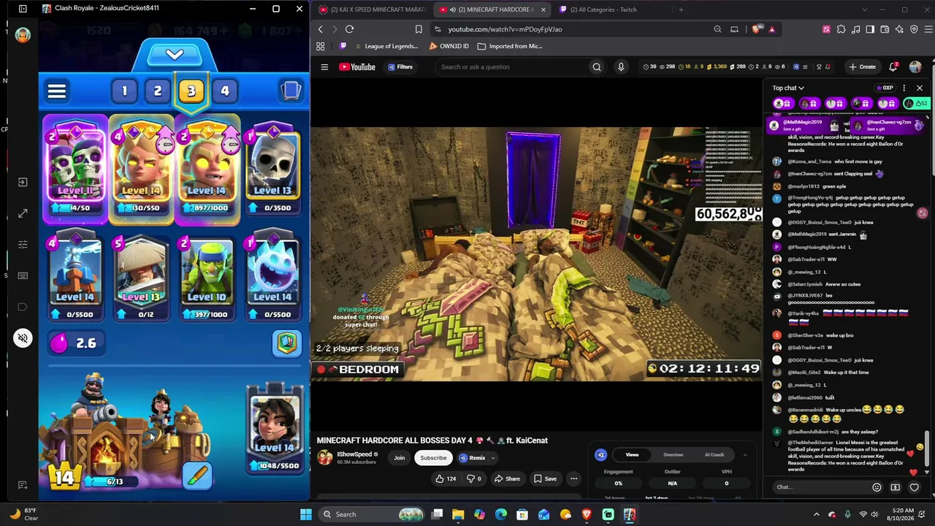The image size is (935, 526).
Task: Switch to deck slot 4
Action: 225,91
